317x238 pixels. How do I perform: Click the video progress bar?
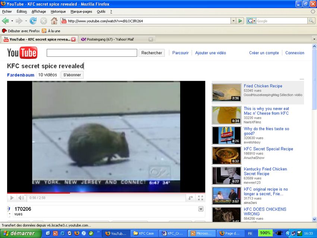coord(106,193)
